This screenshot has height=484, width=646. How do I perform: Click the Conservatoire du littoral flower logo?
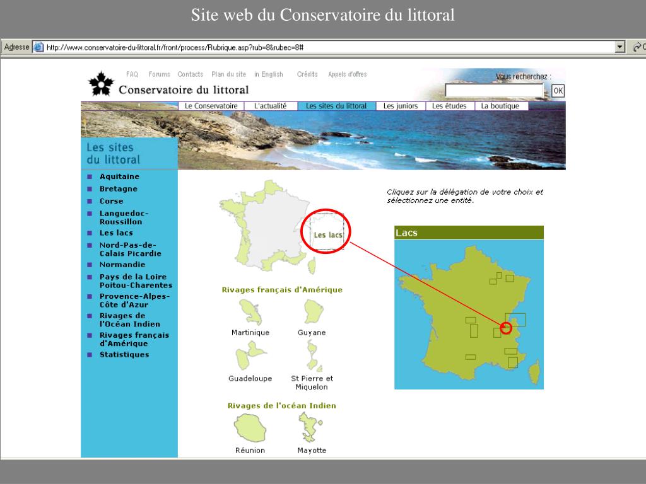coord(101,84)
